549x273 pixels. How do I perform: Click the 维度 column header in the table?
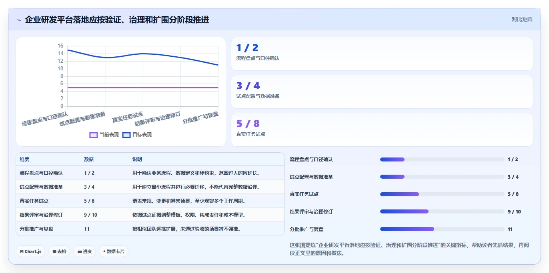[x=24, y=159]
